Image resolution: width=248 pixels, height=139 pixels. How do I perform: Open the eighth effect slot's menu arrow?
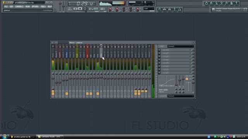click(159, 73)
